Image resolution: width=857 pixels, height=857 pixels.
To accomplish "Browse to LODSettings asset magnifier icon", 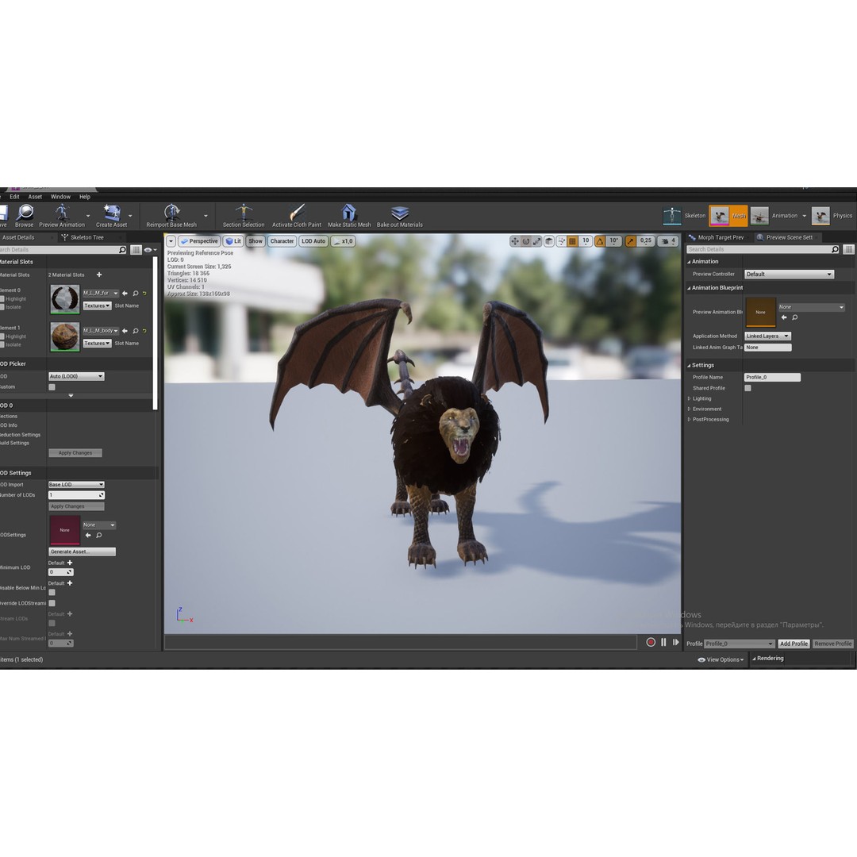I will pos(99,535).
